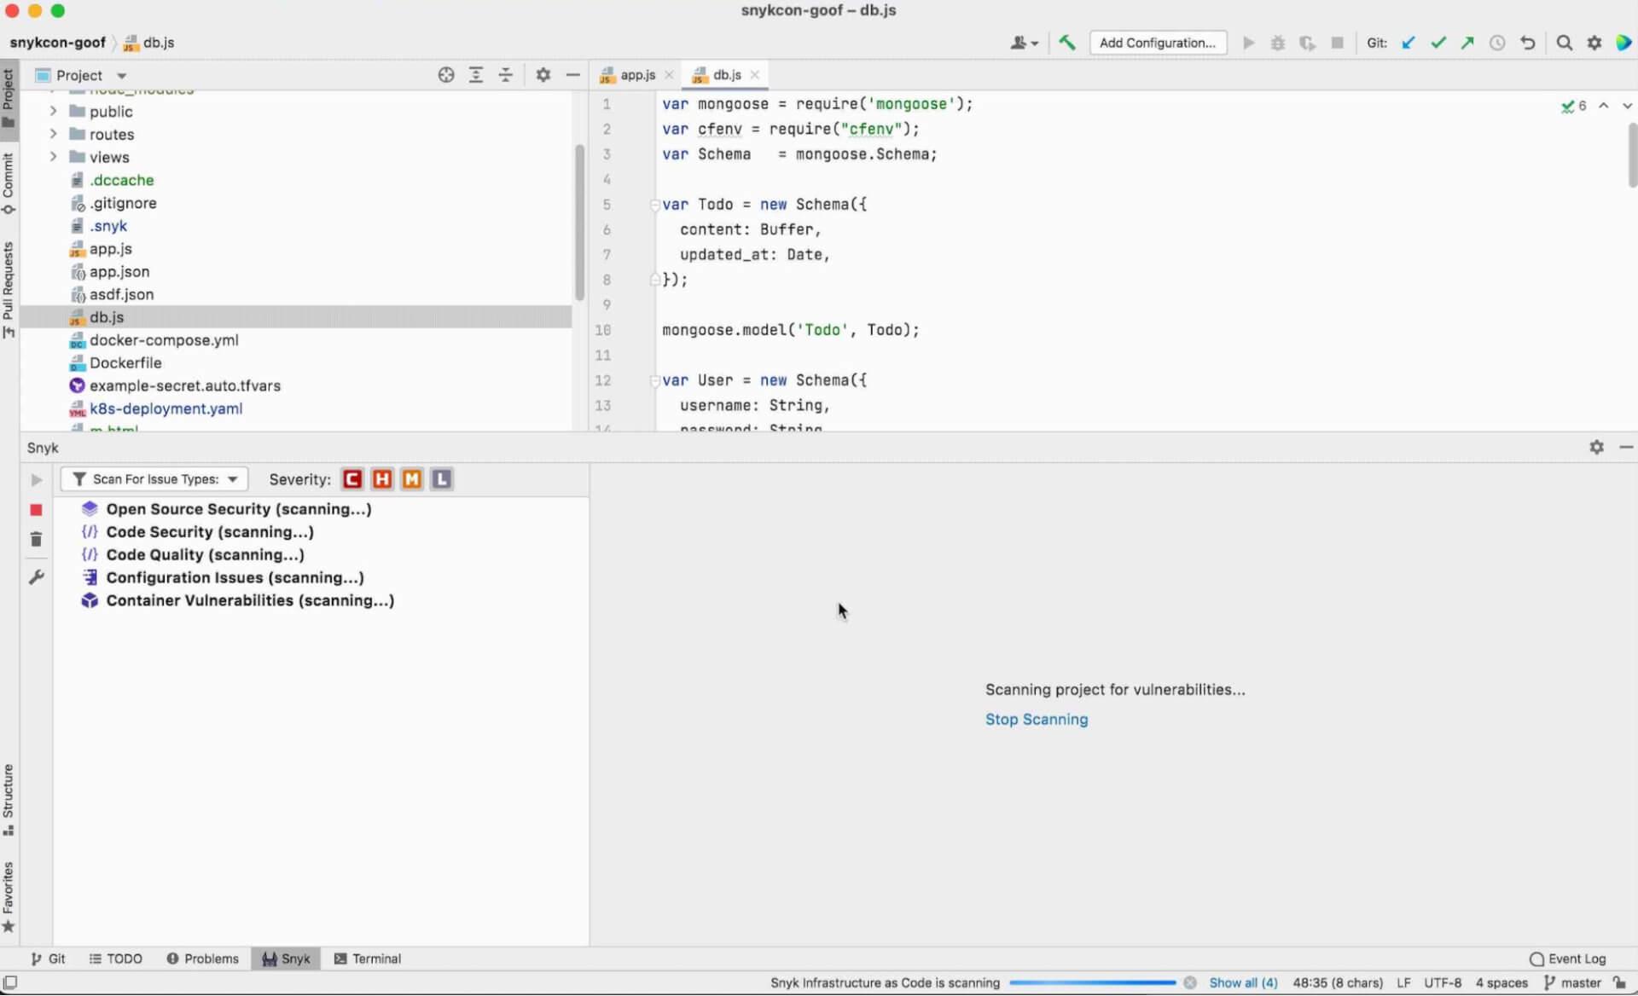The height and width of the screenshot is (996, 1638).
Task: Click the db.js file in project tree
Action: (107, 317)
